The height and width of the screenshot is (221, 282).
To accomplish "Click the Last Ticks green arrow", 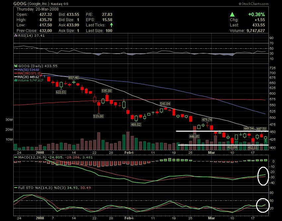I will click(111, 25).
